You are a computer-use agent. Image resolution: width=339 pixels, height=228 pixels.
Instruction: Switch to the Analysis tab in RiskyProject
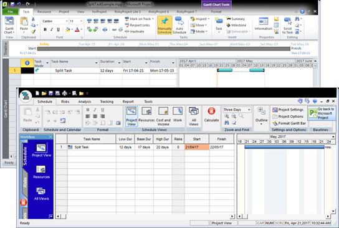[85, 102]
